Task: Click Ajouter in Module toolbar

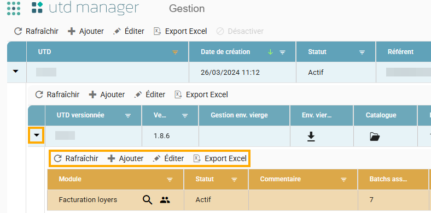Action: [x=125, y=158]
